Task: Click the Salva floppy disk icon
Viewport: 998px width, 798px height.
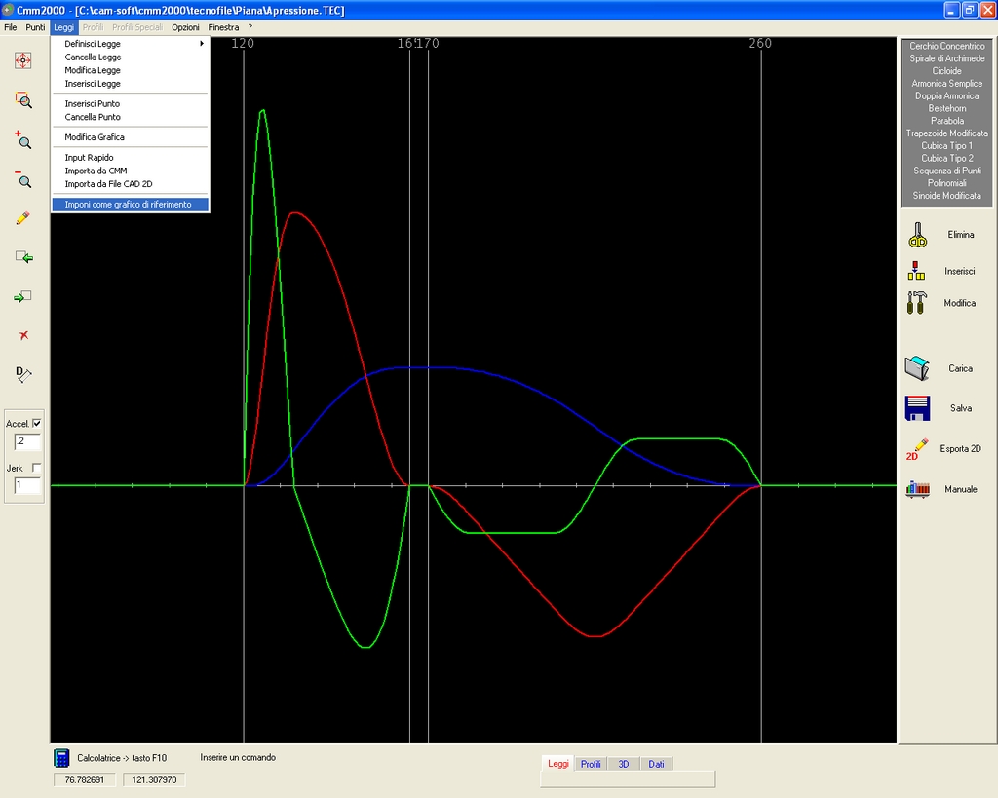Action: coord(917,408)
